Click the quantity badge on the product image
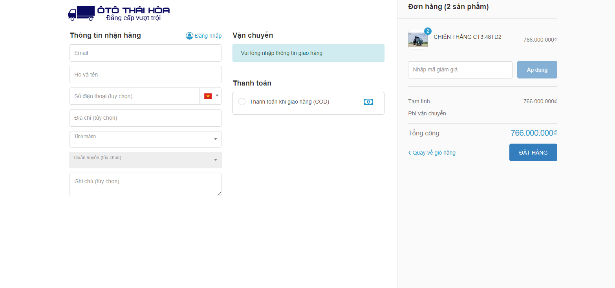This screenshot has height=288, width=615. click(428, 31)
